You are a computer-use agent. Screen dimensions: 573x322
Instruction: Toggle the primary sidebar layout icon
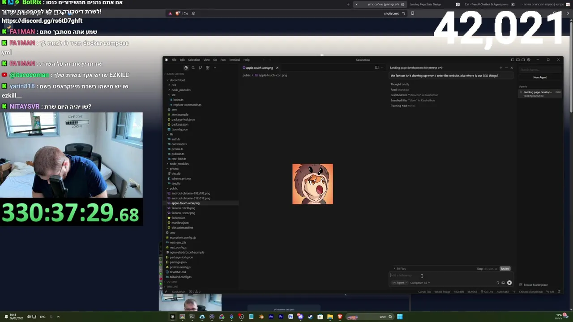coord(513,59)
